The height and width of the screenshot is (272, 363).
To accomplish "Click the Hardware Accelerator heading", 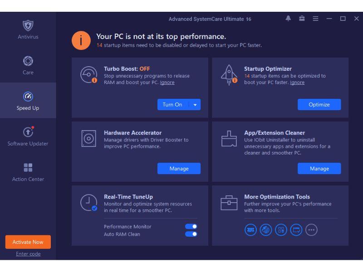I will [x=132, y=133].
